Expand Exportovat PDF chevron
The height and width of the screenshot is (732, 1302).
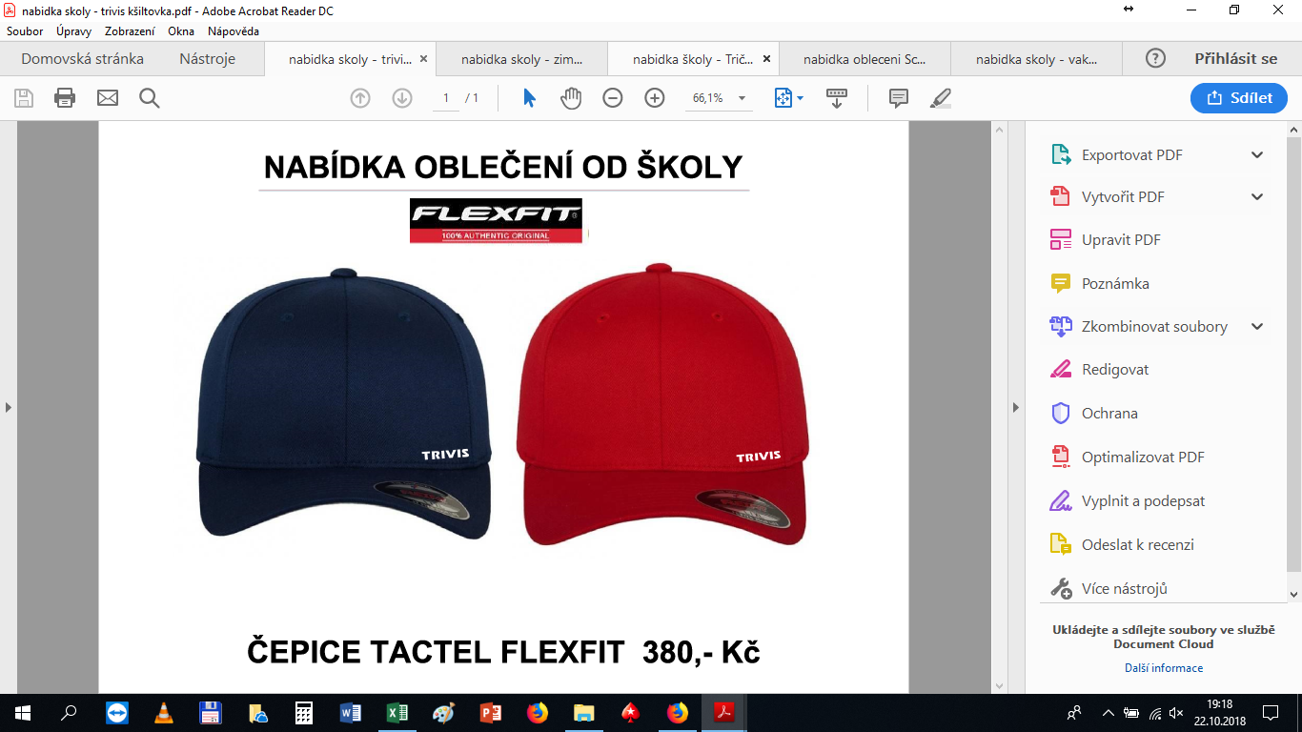tap(1257, 155)
